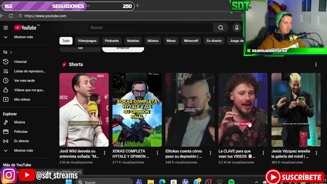Open title 'La CLAVE para que vean tus VIDEOS'
The image size is (327, 184).
point(237,154)
